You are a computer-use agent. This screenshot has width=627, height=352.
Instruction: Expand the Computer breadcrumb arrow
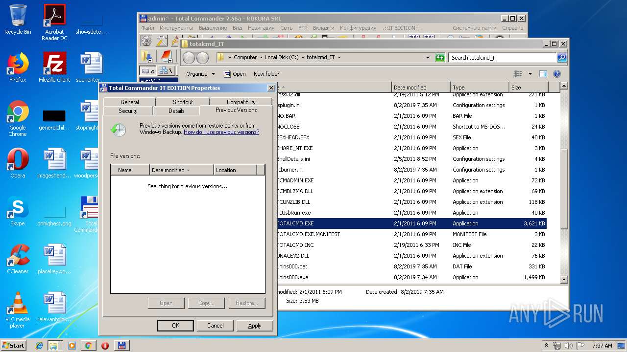[x=261, y=57]
